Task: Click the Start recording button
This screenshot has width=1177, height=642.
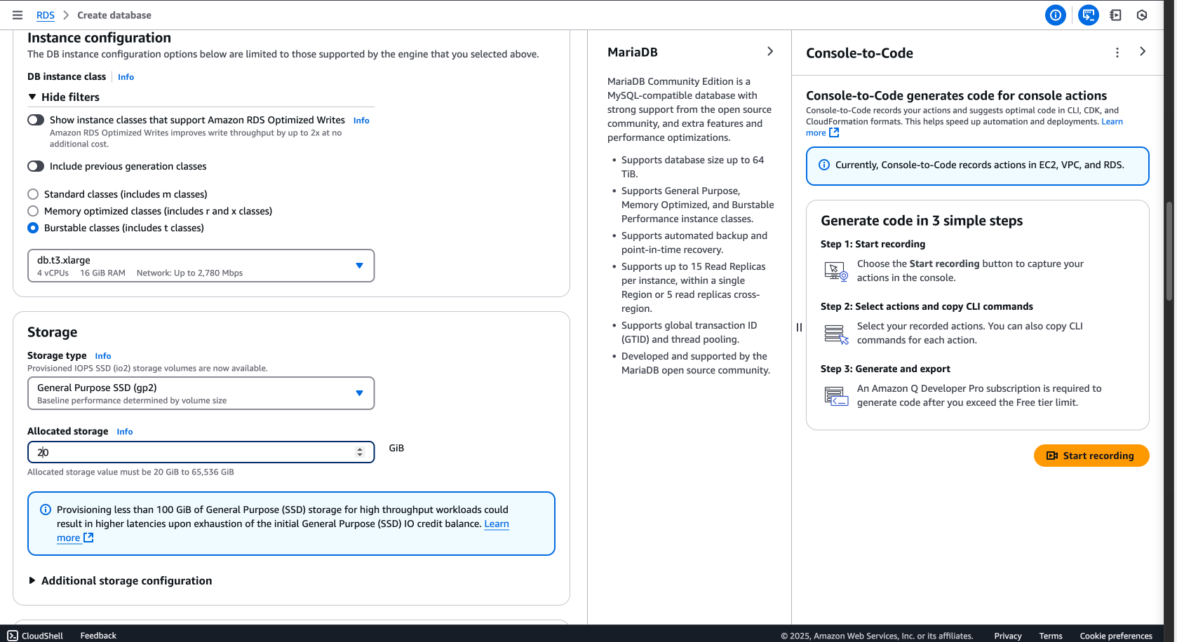Action: [1091, 456]
